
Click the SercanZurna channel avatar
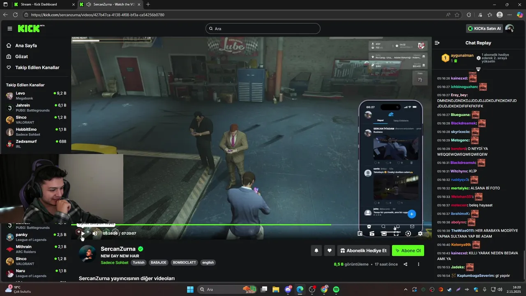coord(88,254)
